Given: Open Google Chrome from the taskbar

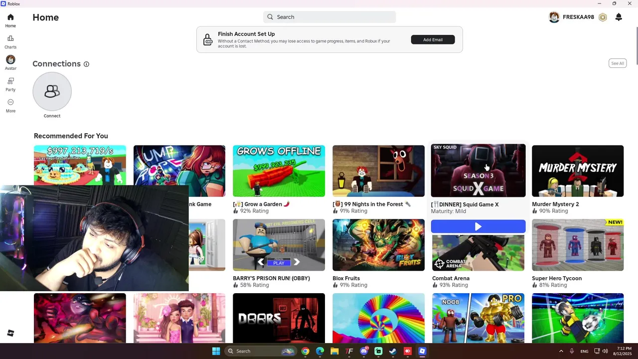Looking at the screenshot, I should (306, 351).
